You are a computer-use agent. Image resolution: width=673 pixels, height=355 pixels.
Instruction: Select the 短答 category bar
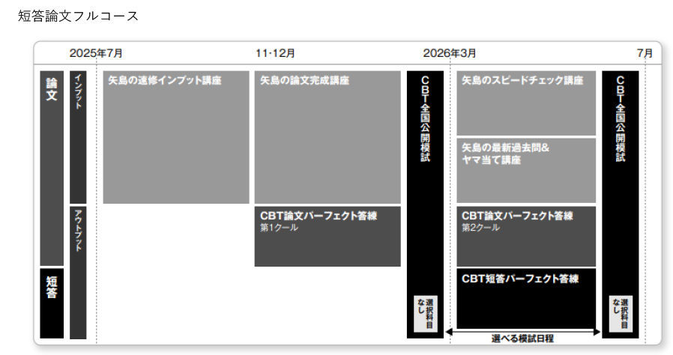click(x=52, y=303)
